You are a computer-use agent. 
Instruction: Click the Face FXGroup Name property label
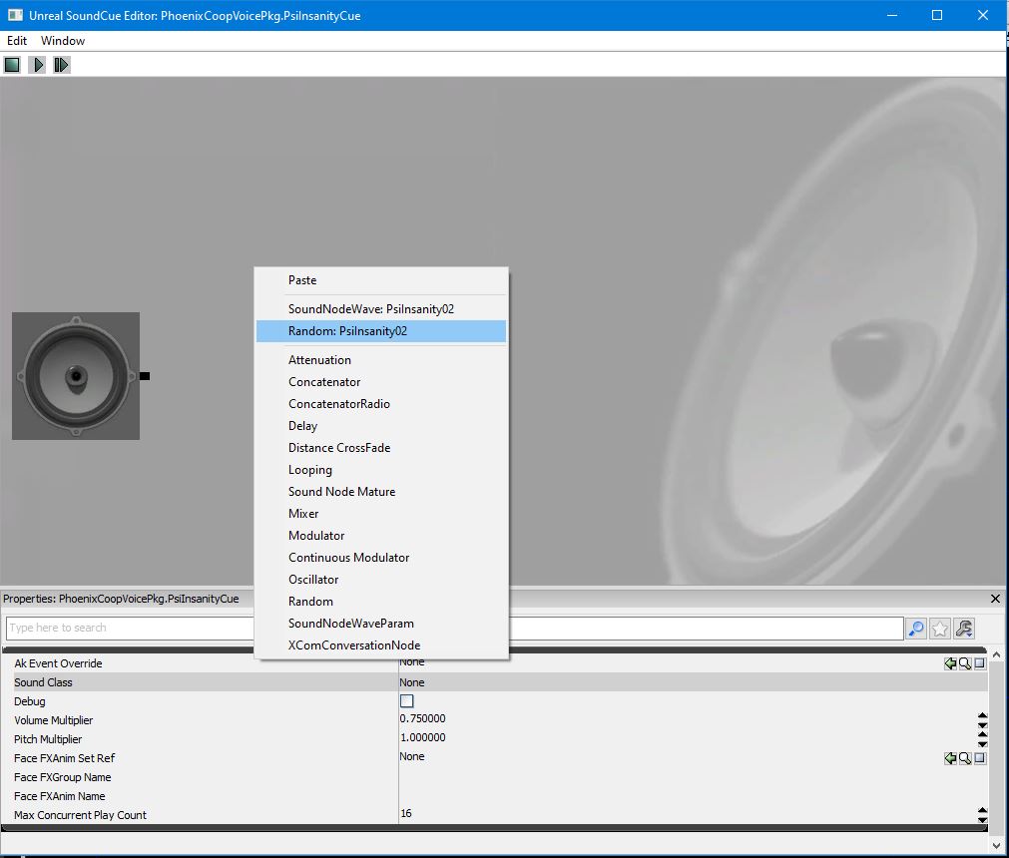[x=63, y=777]
